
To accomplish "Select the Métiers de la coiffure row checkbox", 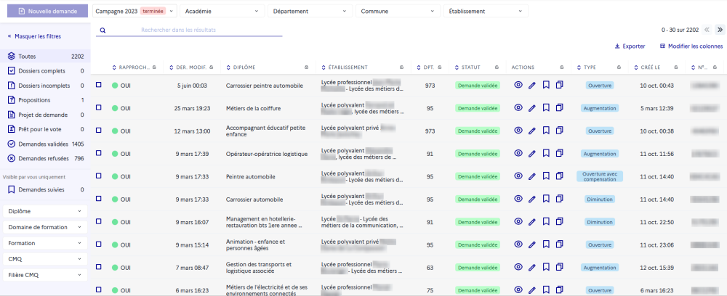I will click(99, 107).
